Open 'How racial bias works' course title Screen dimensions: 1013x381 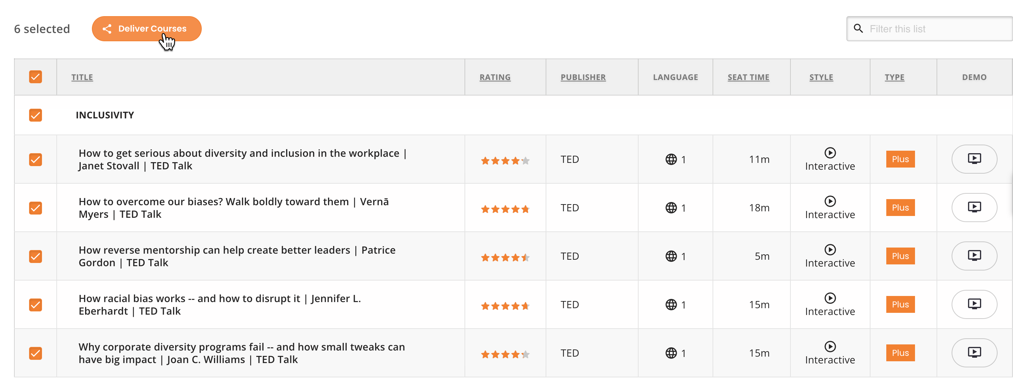[219, 304]
